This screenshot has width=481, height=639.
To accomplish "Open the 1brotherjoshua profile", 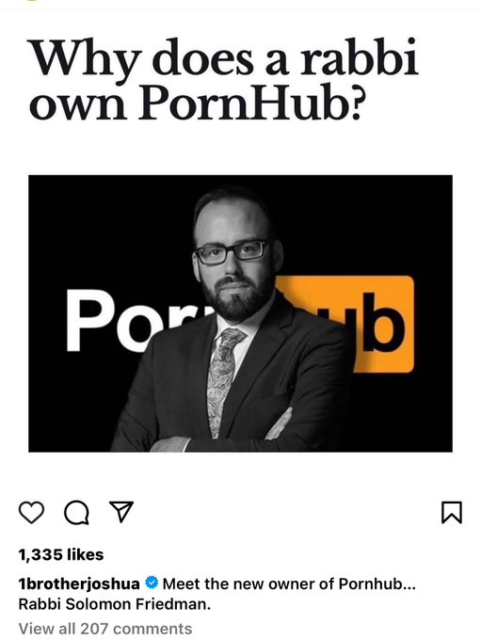I will tap(79, 584).
